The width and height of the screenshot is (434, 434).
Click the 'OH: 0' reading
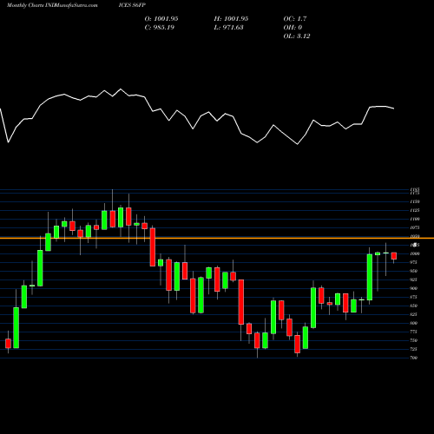[x=293, y=28]
